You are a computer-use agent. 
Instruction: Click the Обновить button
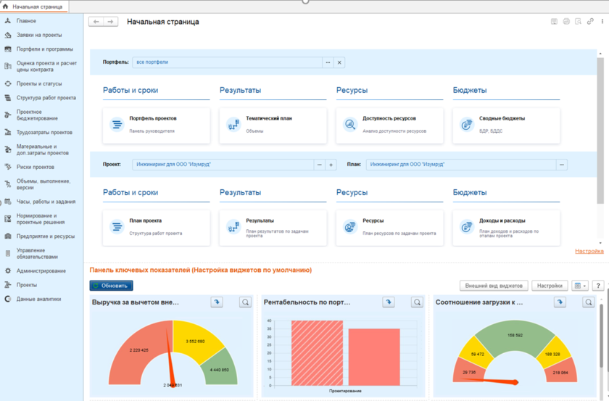click(x=111, y=286)
